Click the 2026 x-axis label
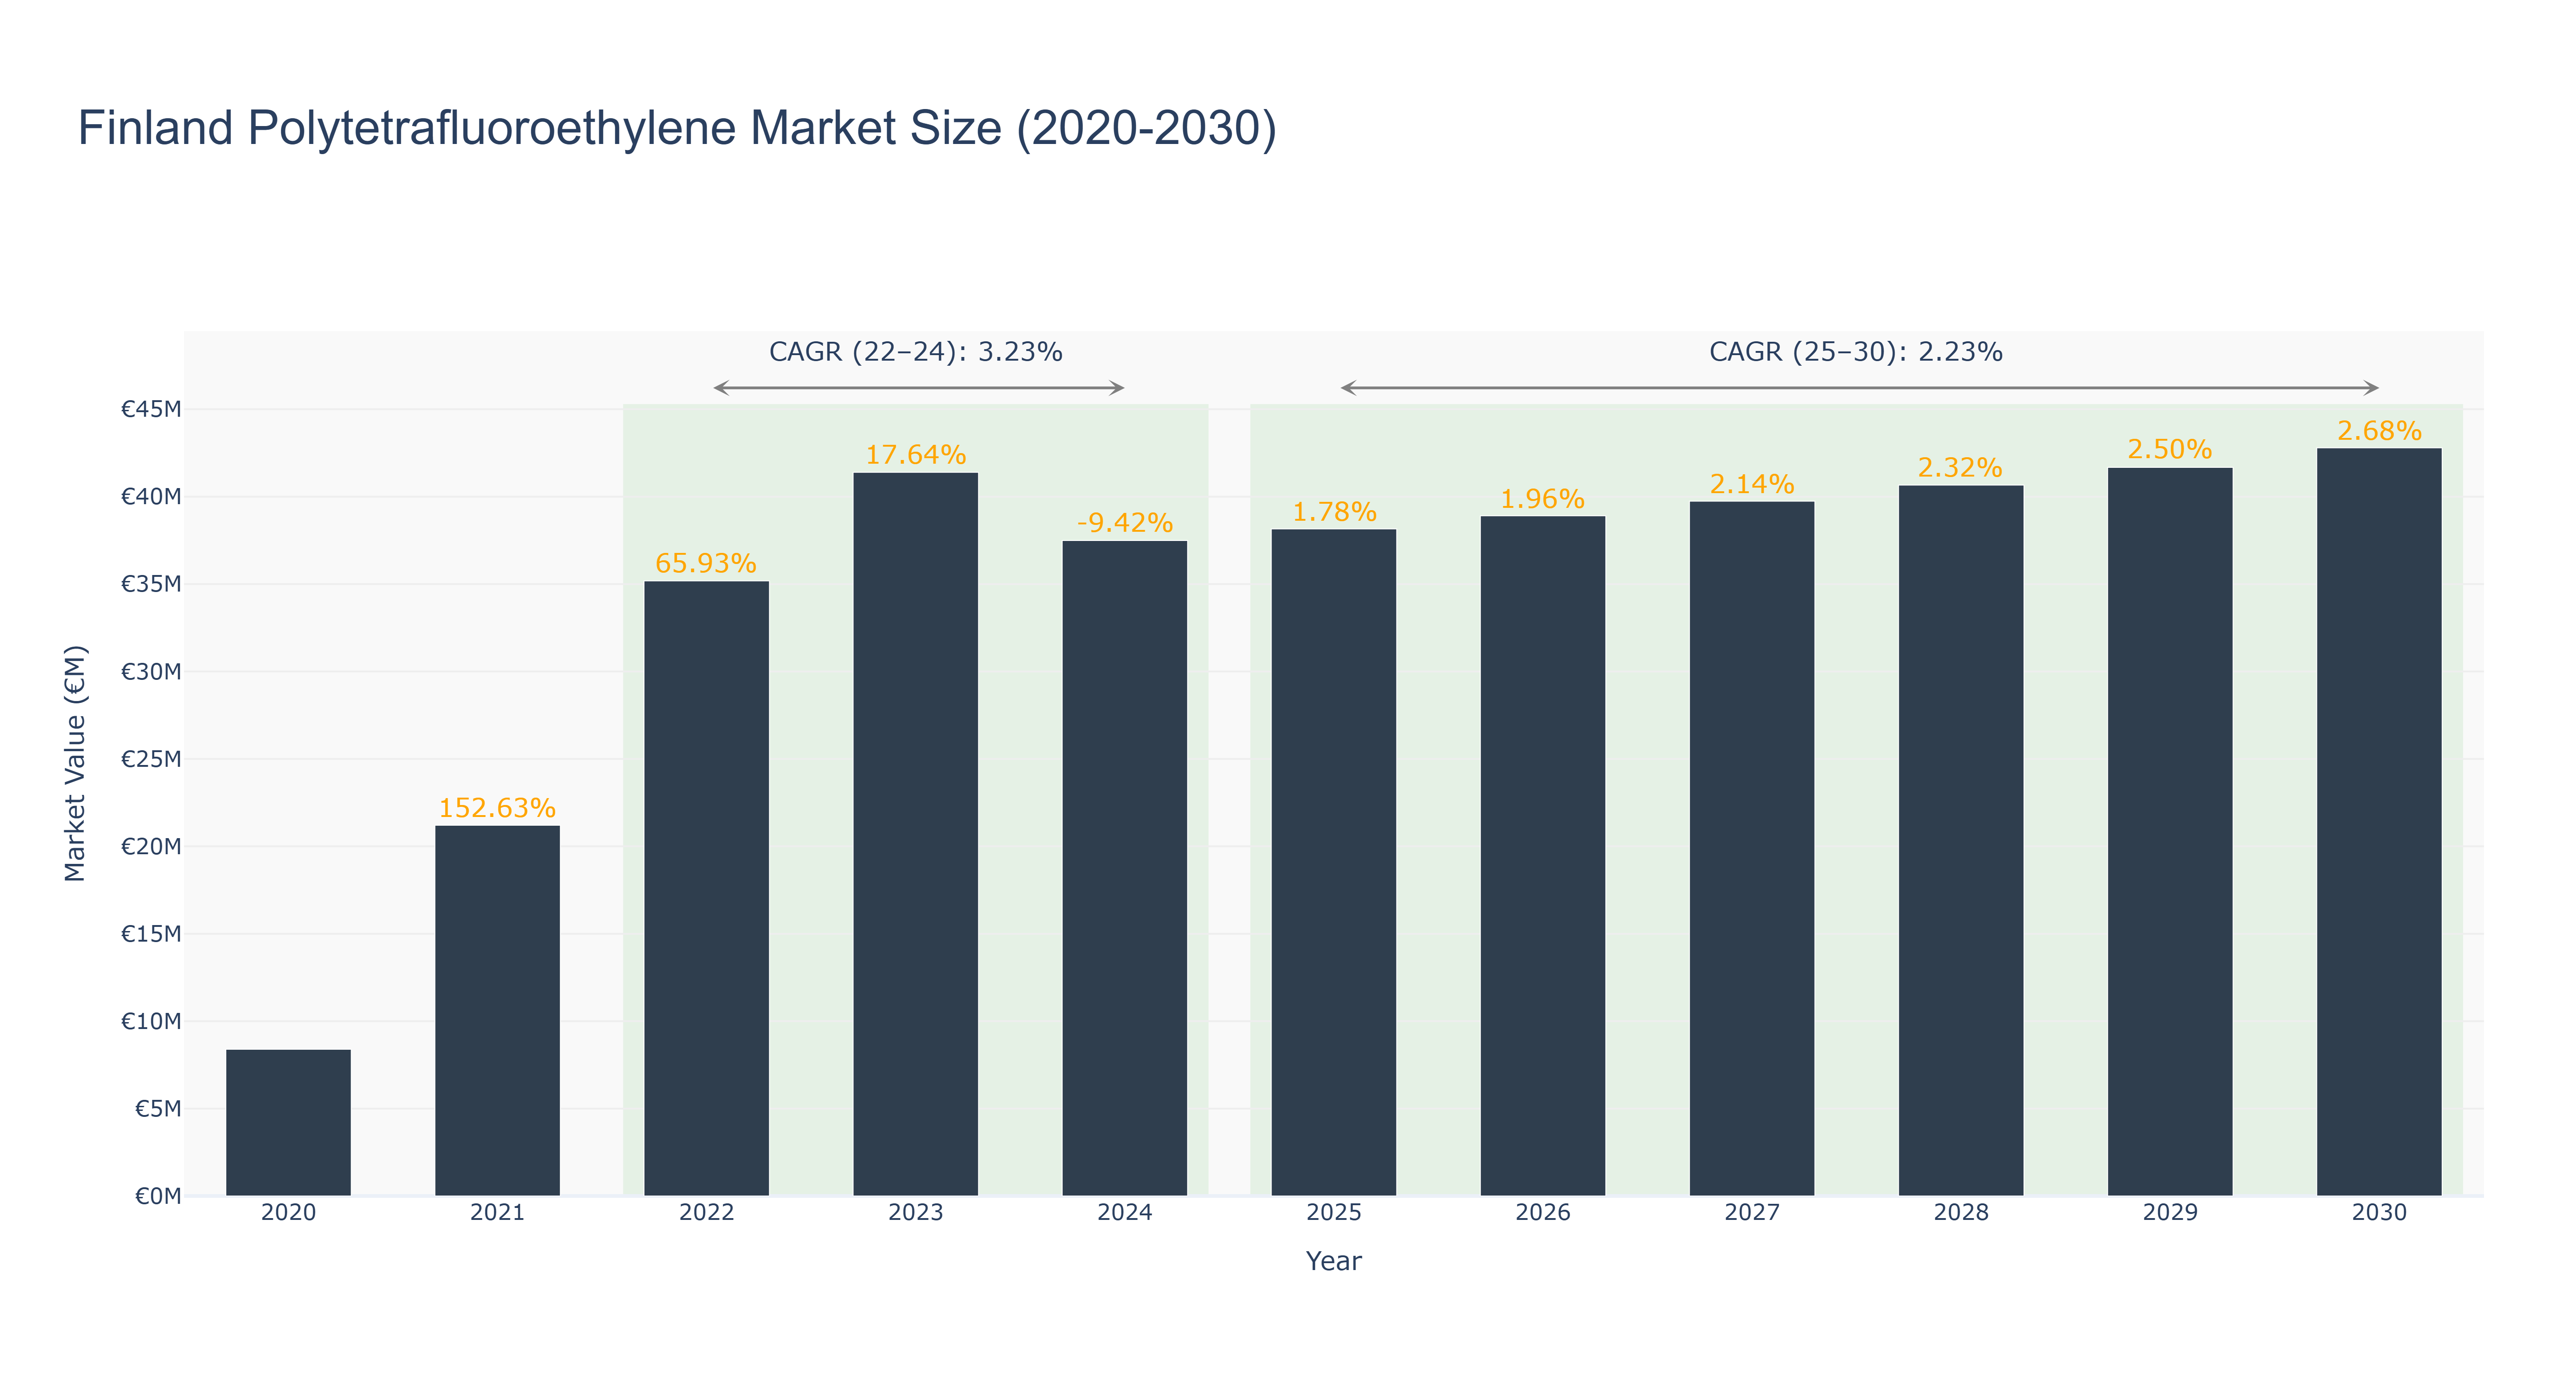The image size is (2576, 1380). click(1542, 1213)
